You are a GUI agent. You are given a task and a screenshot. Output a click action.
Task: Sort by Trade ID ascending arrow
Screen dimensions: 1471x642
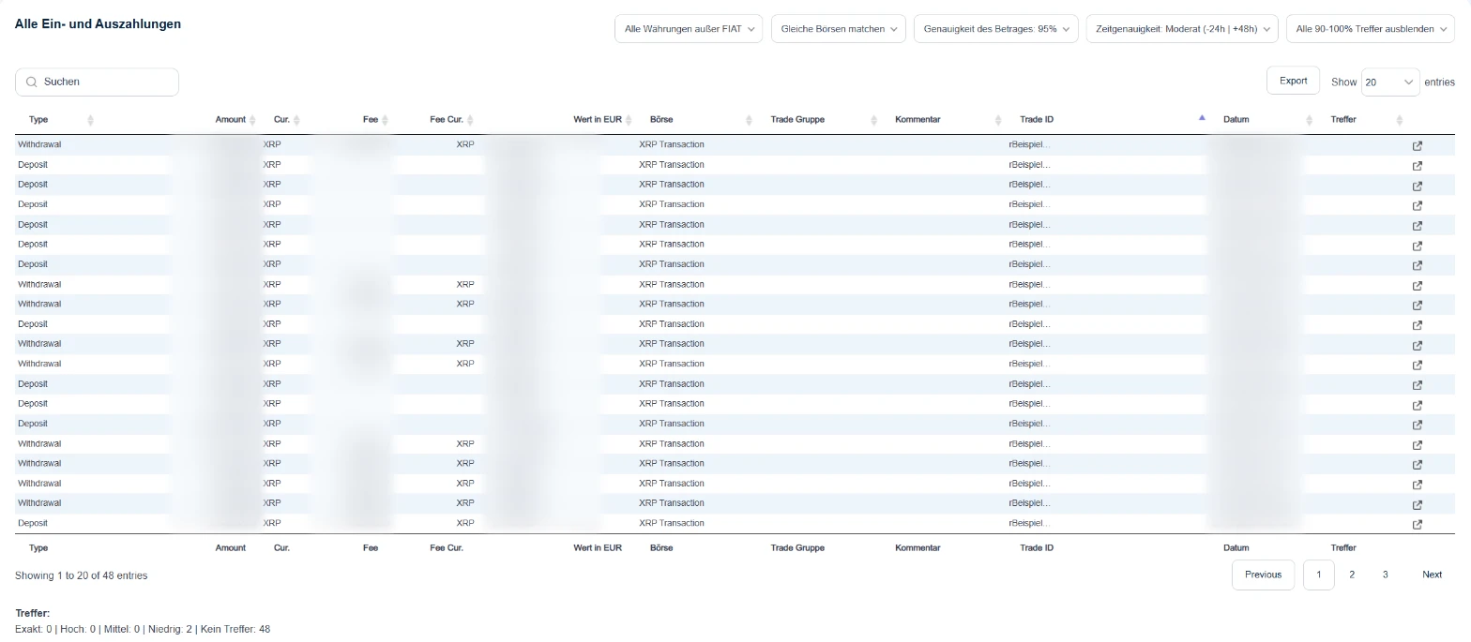point(1202,118)
